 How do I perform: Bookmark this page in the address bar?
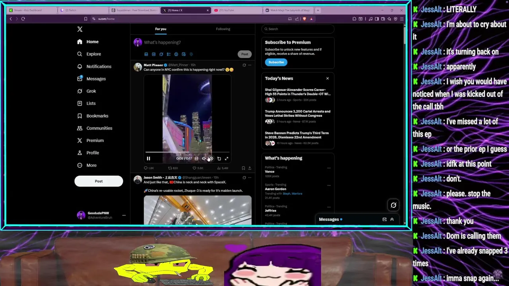click(x=85, y=19)
